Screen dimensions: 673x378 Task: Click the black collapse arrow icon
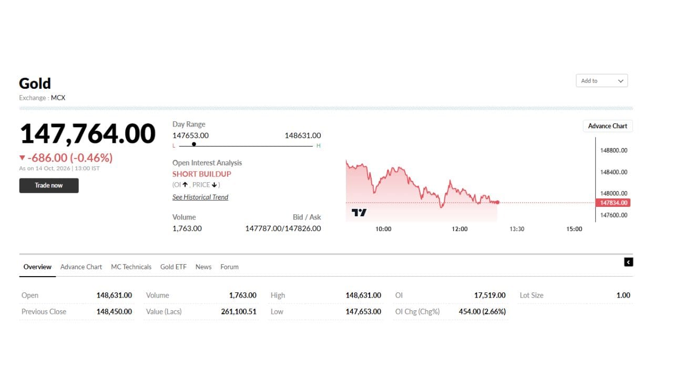[628, 262]
